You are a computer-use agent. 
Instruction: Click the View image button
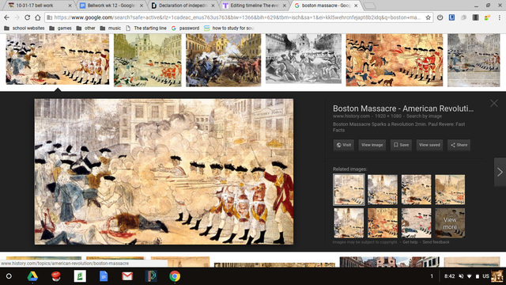[x=372, y=145]
